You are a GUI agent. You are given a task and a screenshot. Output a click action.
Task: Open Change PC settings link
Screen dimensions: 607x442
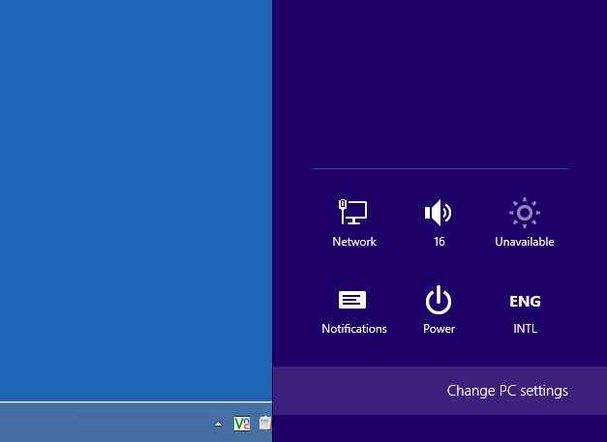tap(507, 391)
